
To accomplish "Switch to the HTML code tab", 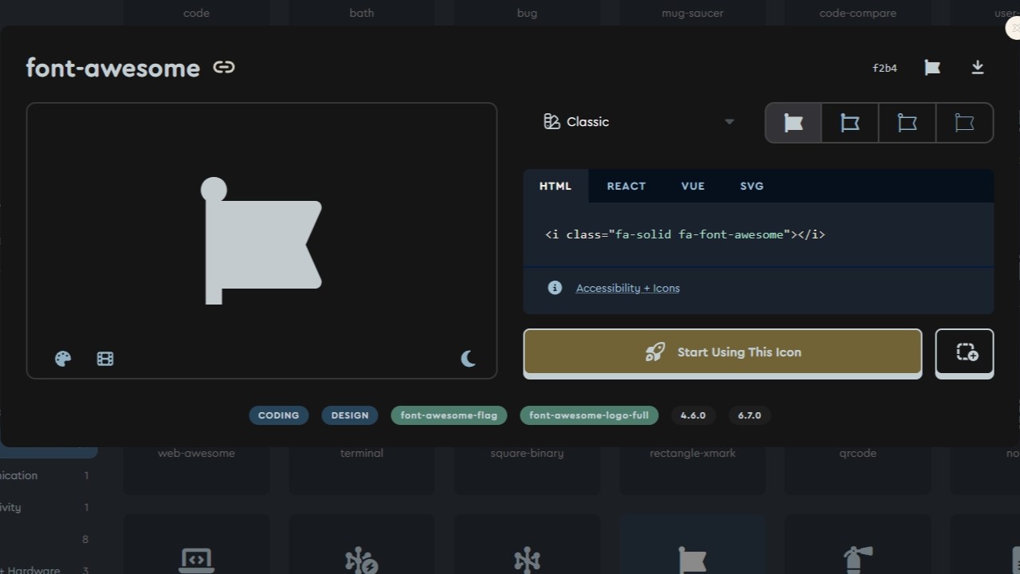I will point(555,186).
